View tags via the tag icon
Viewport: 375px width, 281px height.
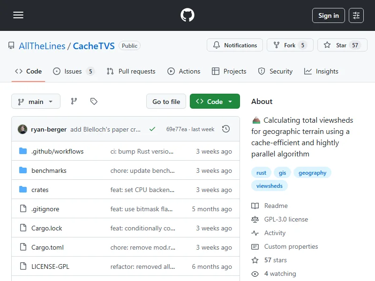(94, 101)
